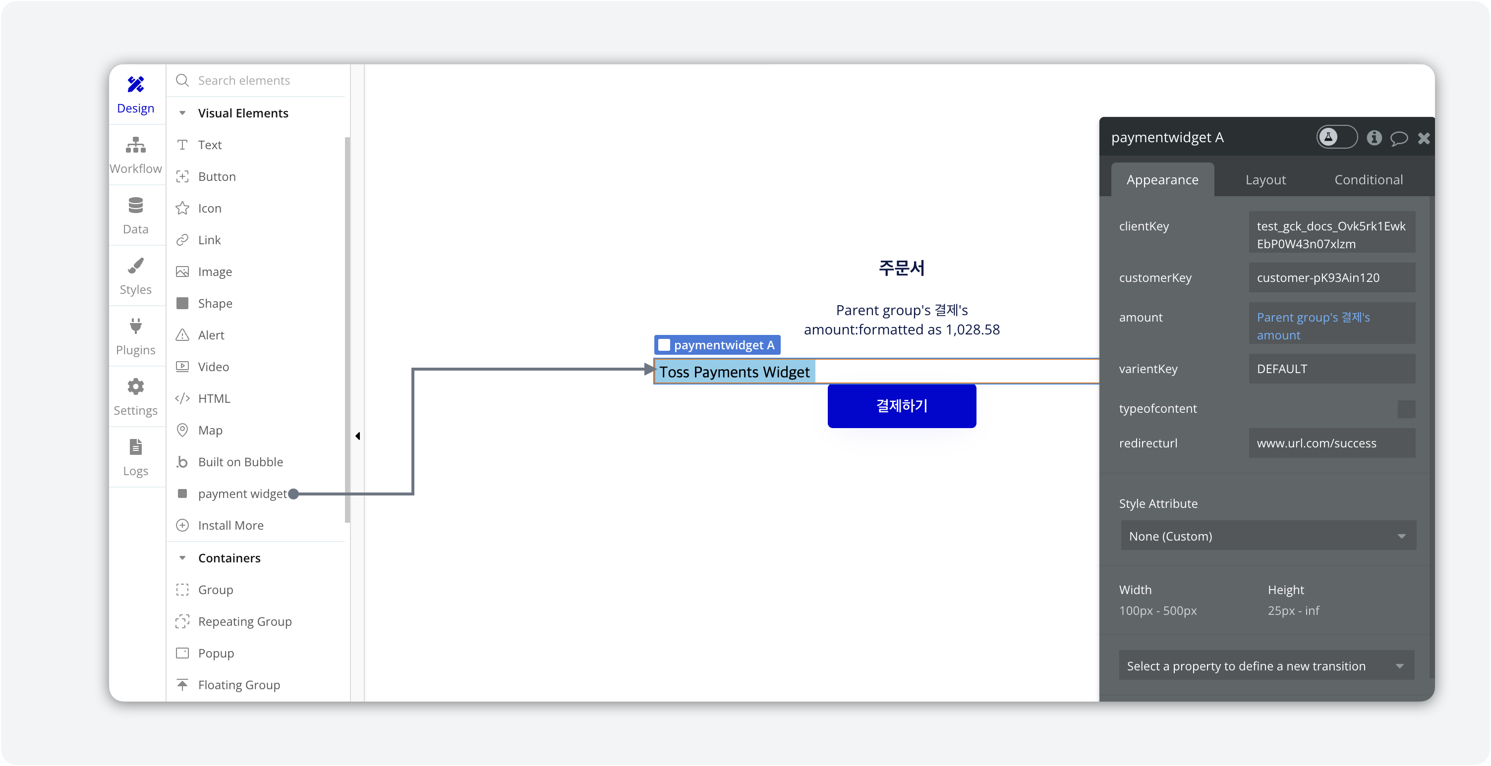Edit the varientKey field
The width and height of the screenshot is (1491, 766).
coord(1332,369)
